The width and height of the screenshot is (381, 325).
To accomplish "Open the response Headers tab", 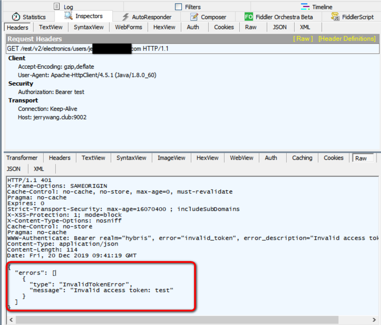I will 60,158.
